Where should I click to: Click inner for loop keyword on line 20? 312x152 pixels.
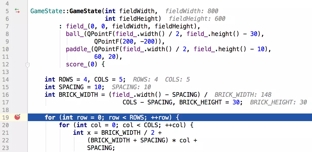click(x=64, y=125)
